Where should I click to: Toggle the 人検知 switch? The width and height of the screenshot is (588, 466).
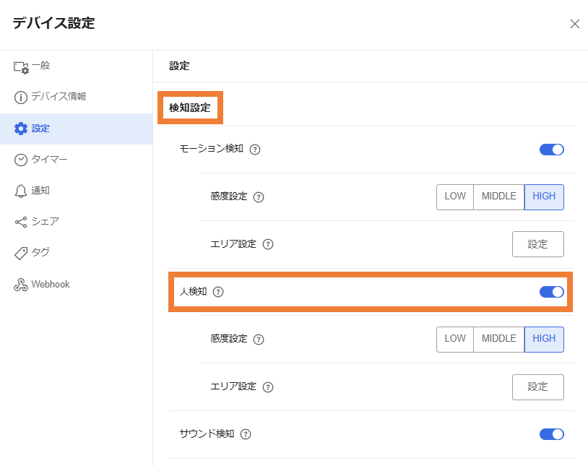click(552, 292)
